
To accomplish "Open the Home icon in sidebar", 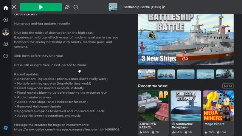I will (x=6, y=8).
